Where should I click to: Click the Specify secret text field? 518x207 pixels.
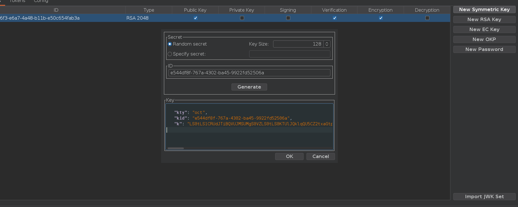[290, 54]
